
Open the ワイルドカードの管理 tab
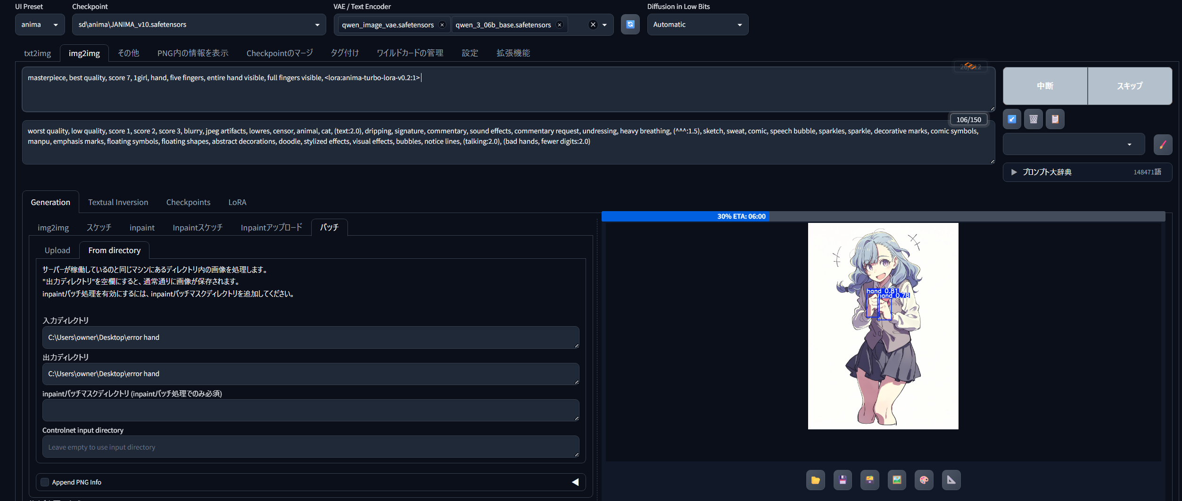point(410,53)
